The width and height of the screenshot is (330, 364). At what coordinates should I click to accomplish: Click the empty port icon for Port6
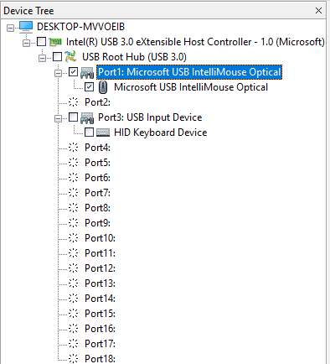[x=73, y=178]
